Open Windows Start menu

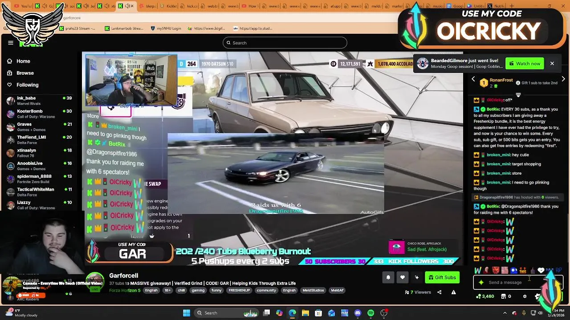pyautogui.click(x=187, y=313)
